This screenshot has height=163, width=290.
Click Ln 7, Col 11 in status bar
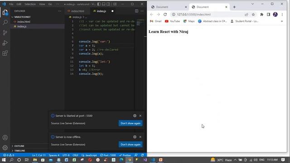pos(39,155)
